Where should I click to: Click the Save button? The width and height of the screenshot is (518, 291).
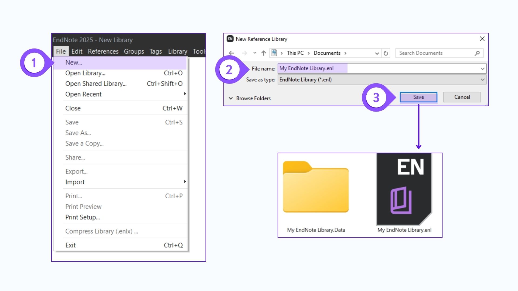418,97
